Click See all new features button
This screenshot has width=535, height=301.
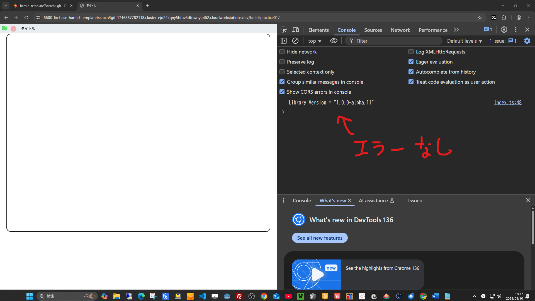point(320,238)
